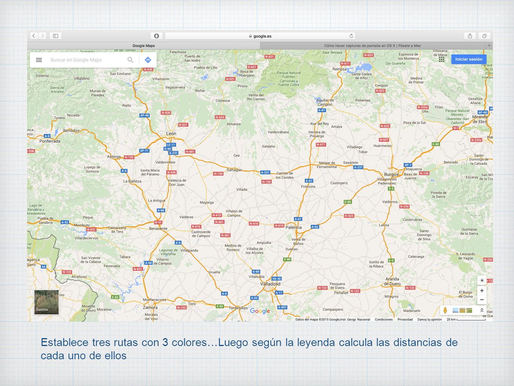
Task: Click the Burgos city label
Action: (x=391, y=175)
